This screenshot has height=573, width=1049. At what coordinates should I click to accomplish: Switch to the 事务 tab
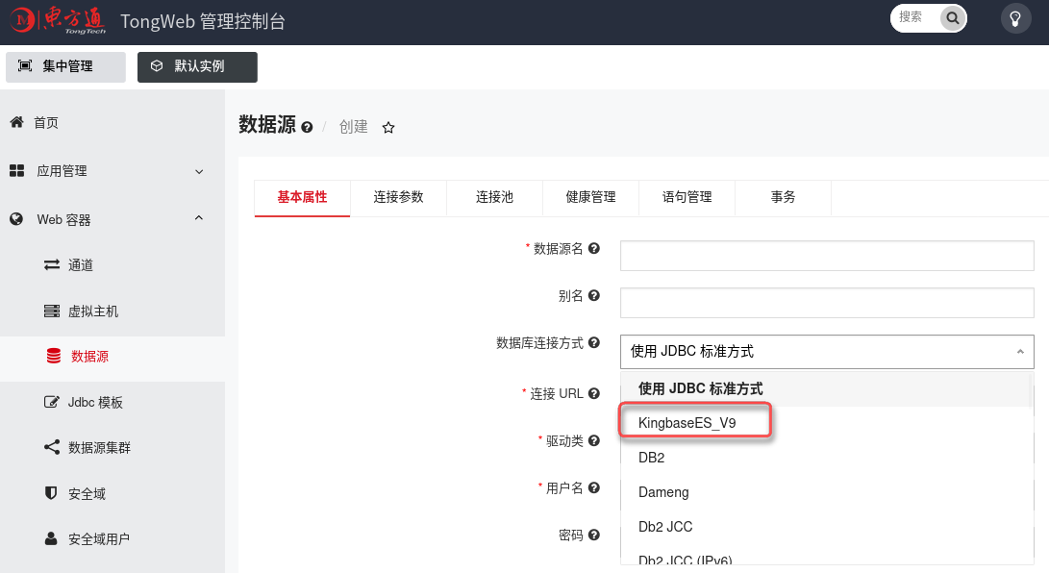784,197
